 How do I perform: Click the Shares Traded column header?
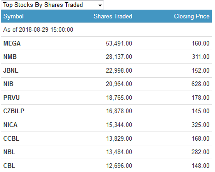click(113, 16)
